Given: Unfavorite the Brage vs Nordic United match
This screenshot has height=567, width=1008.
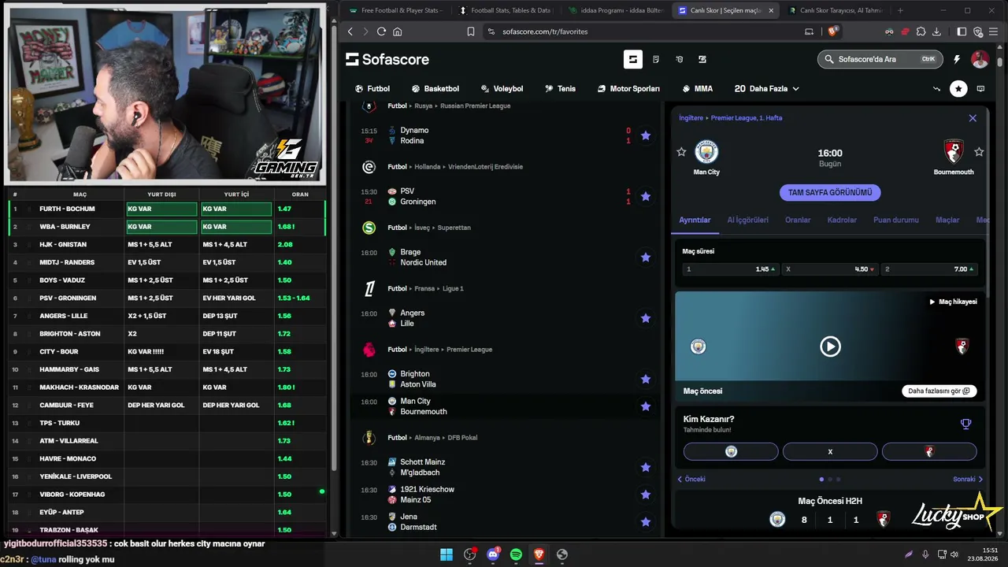Looking at the screenshot, I should (646, 258).
